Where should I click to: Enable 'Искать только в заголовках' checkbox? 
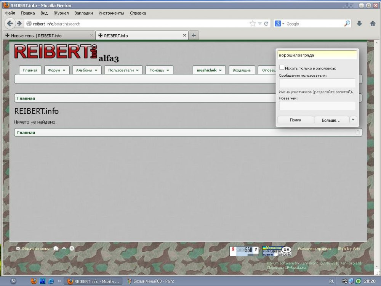(282, 67)
